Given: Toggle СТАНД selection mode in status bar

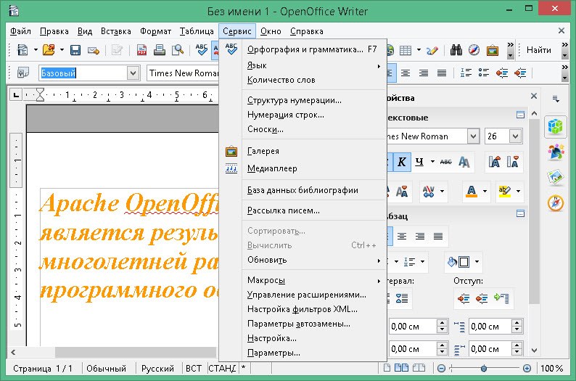Looking at the screenshot, I should coord(222,368).
